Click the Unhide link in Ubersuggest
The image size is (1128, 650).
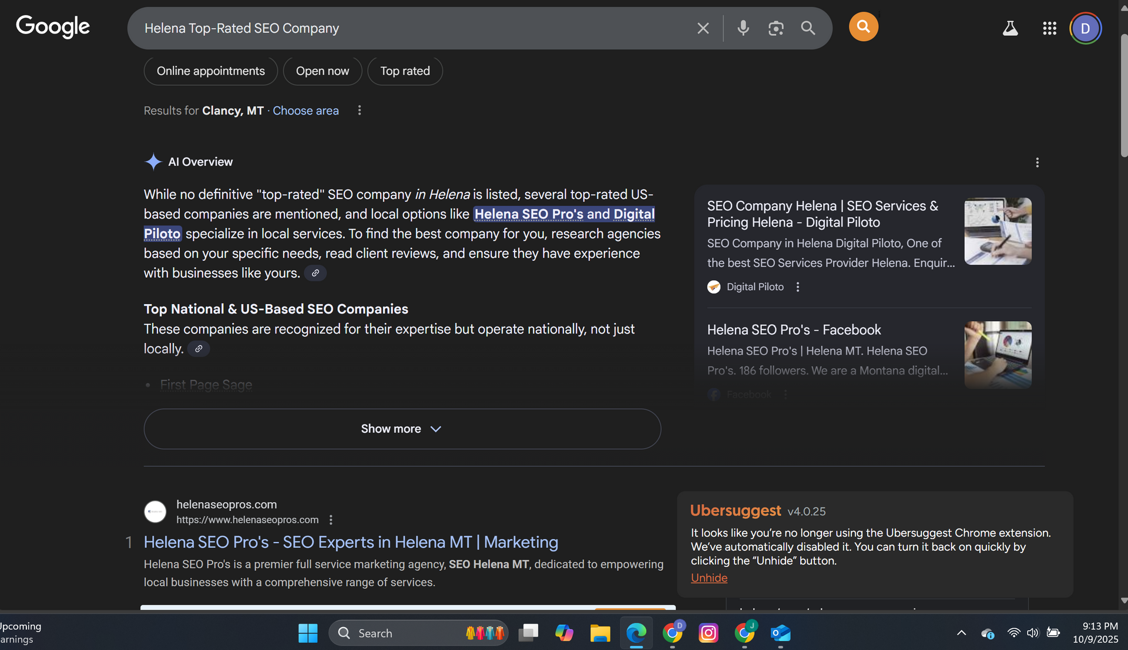pyautogui.click(x=709, y=578)
